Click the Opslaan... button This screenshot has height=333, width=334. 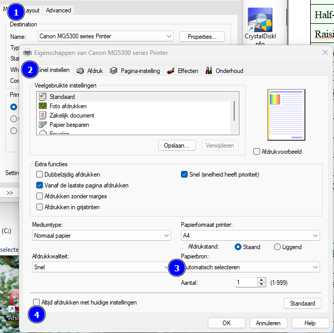coord(177,146)
